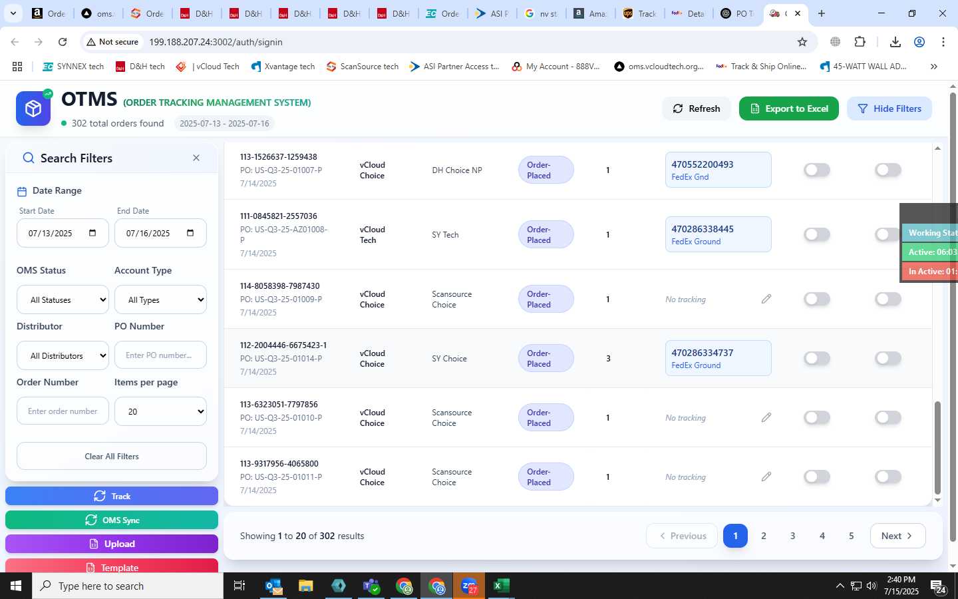This screenshot has height=599, width=958.
Task: Switch to the Amazon browser tab
Action: (x=589, y=13)
